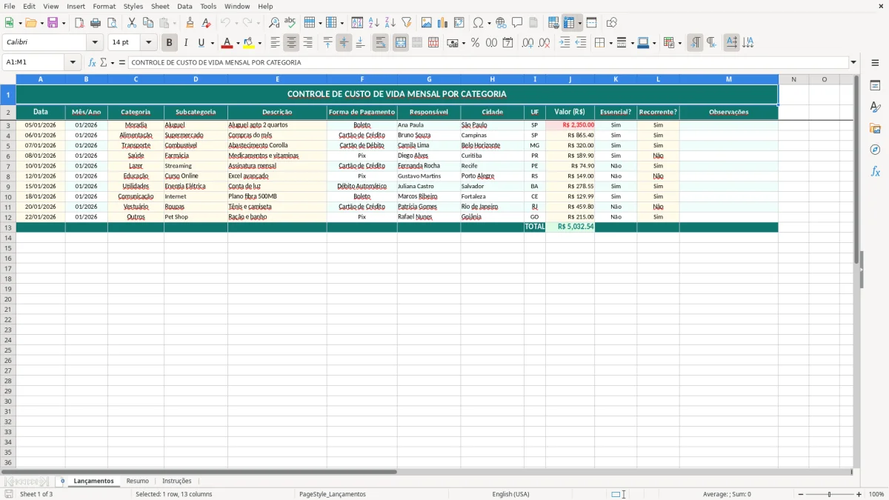Click the zoom in plus button

click(x=859, y=494)
